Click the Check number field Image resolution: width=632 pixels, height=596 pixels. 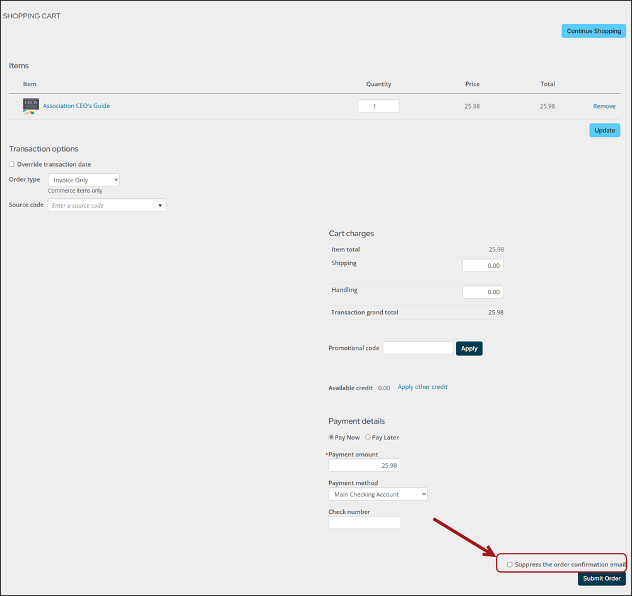(365, 523)
